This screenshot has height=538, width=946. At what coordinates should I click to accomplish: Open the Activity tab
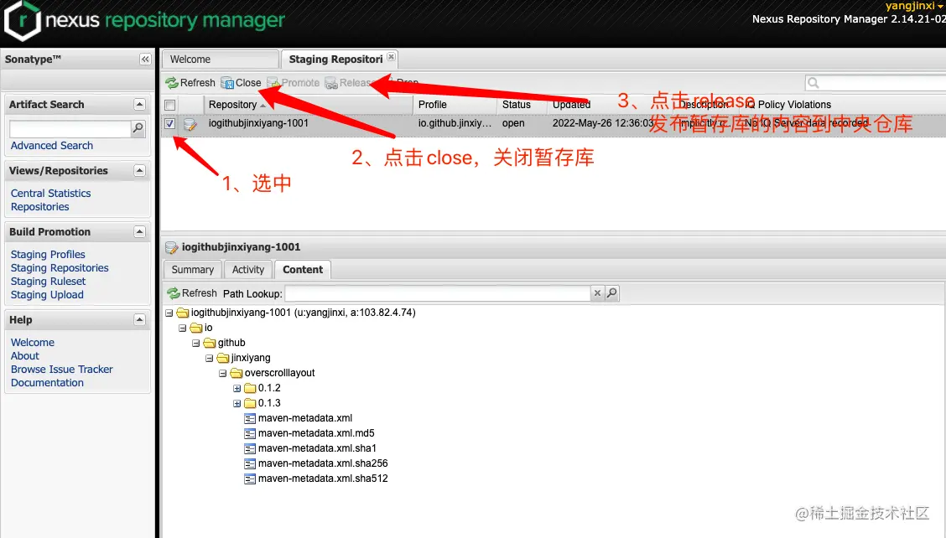tap(248, 270)
